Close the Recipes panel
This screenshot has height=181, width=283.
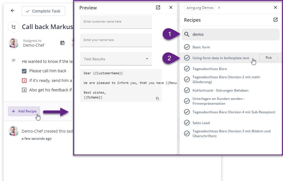[x=275, y=8]
